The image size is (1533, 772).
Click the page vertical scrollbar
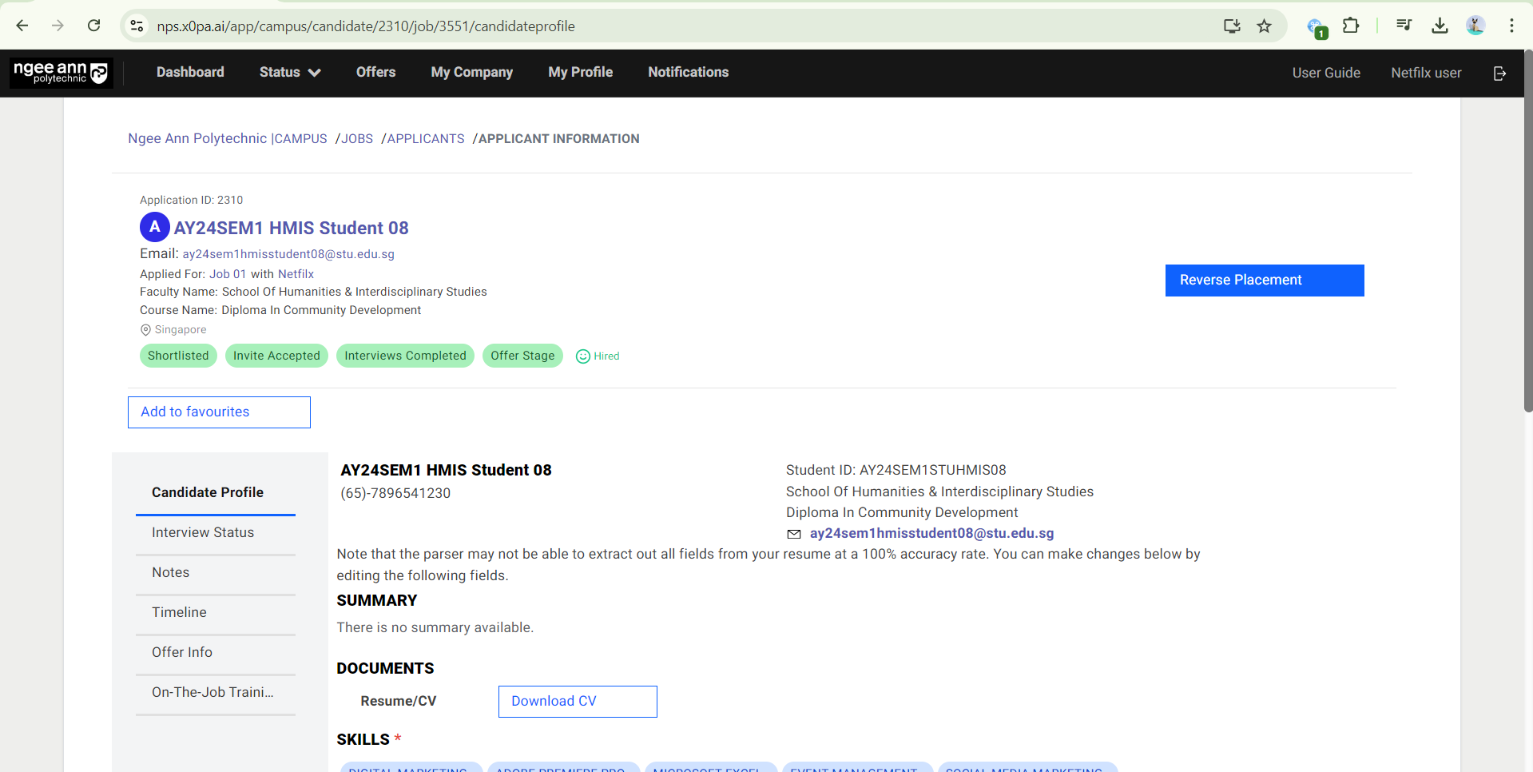pyautogui.click(x=1527, y=240)
